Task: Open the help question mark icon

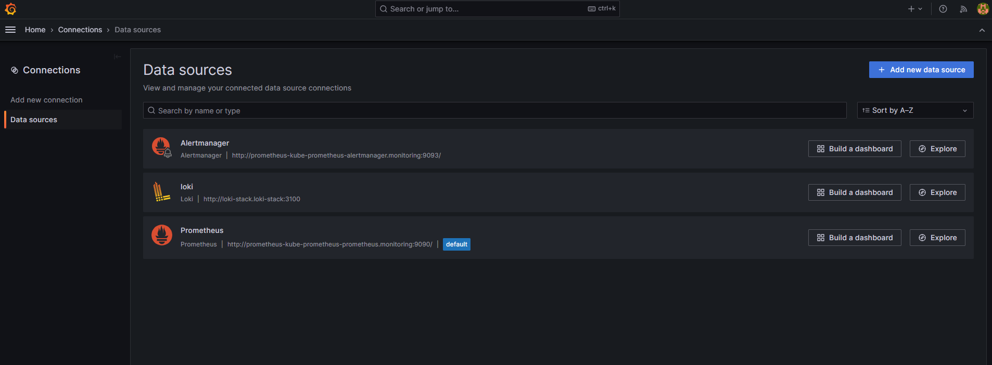Action: point(943,9)
